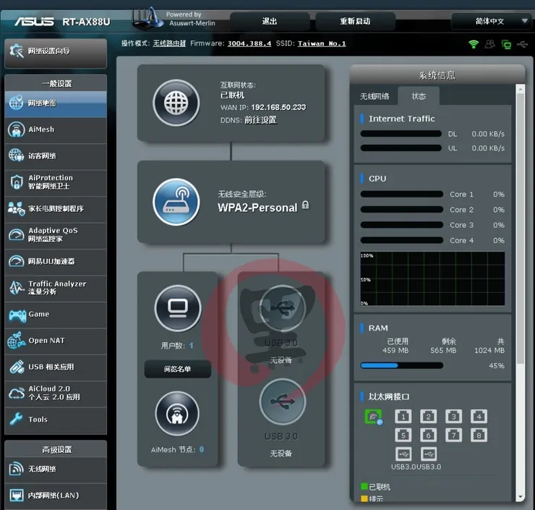Viewport: 535px width, 510px height.
Task: Click the ASUS logo
Action: (34, 22)
